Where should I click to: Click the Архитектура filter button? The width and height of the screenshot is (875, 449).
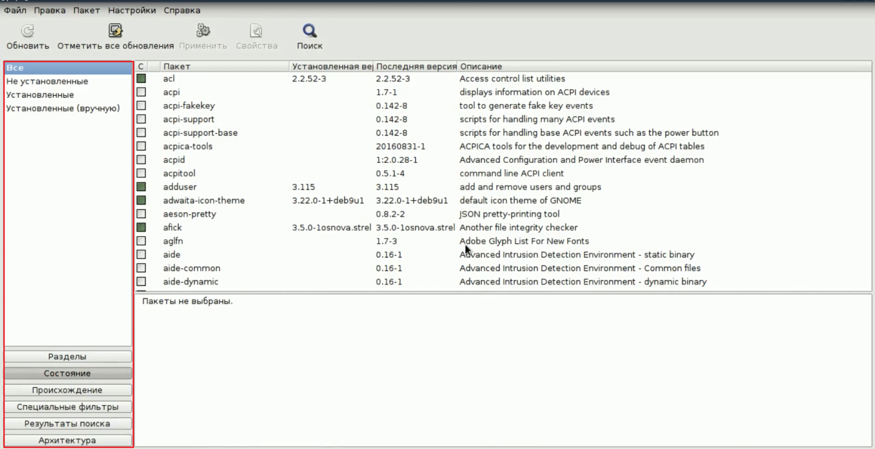(67, 441)
